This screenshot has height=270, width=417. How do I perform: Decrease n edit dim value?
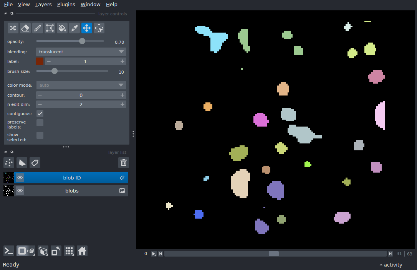pos(40,104)
